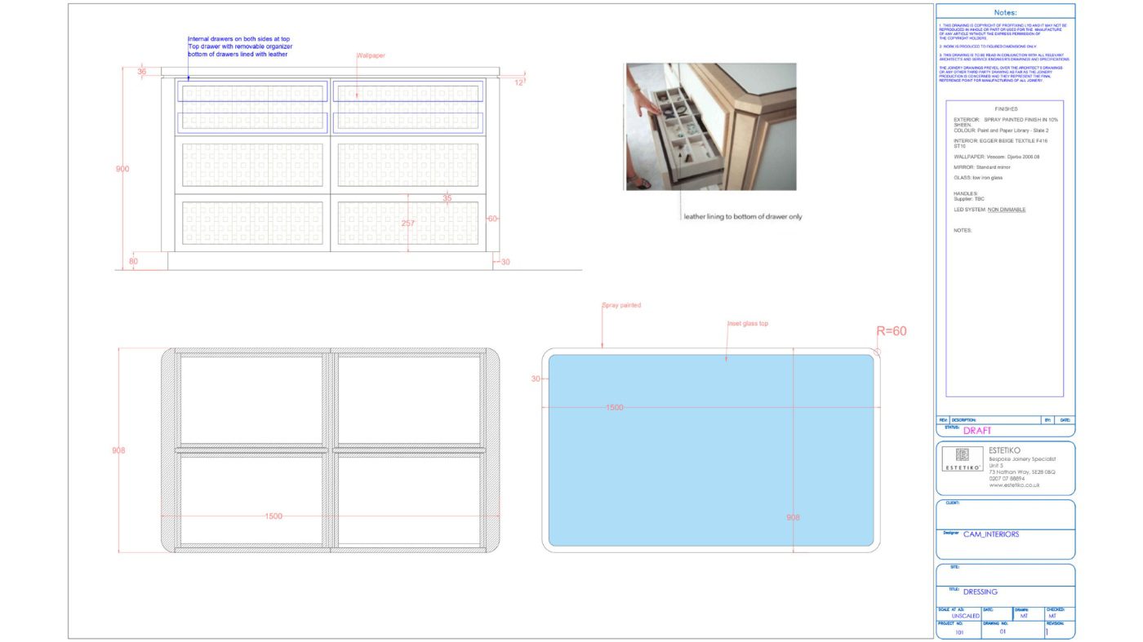
Task: Select the Notes panel header
Action: tap(1005, 11)
